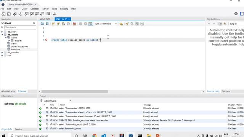Toggle word wrapping in the editor
Image resolution: width=244 pixels, height=137 pixels.
point(142,24)
